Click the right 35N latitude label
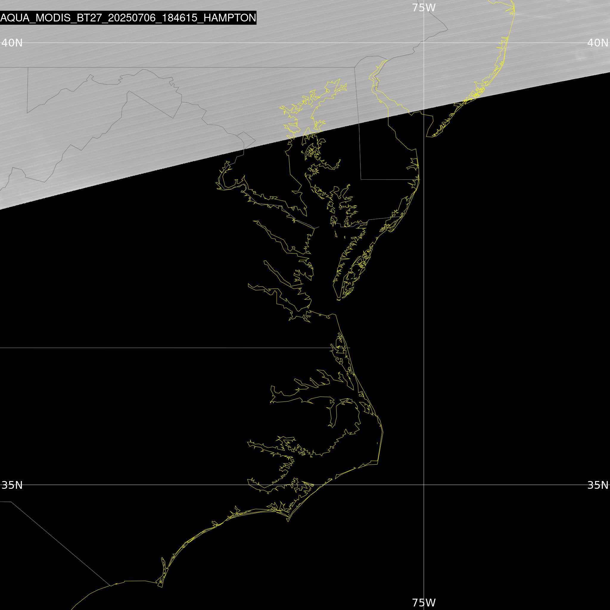Viewport: 610px width, 610px height. coord(597,485)
